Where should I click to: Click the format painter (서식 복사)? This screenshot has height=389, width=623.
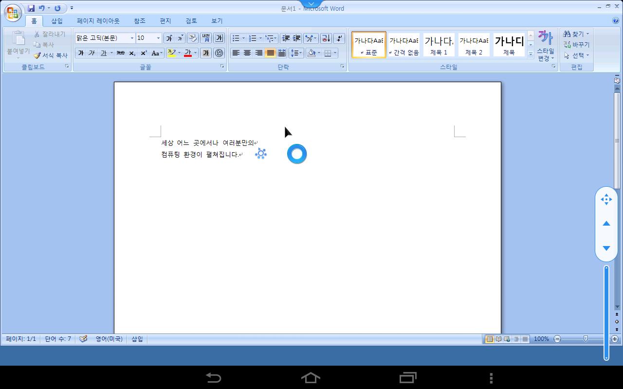pos(51,55)
